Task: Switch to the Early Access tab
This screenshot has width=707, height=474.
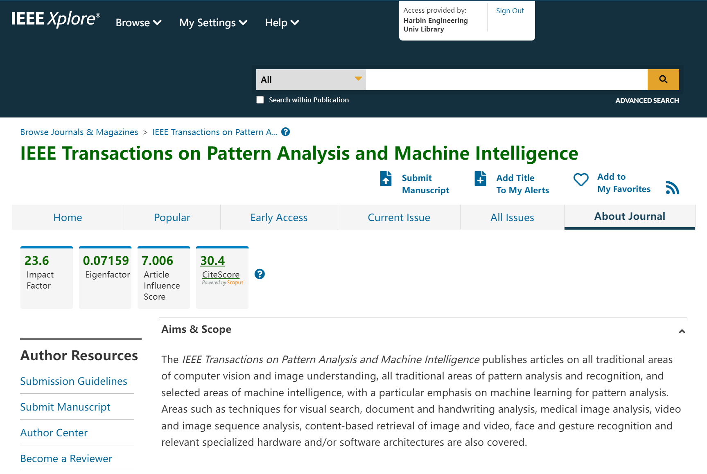Action: (279, 217)
